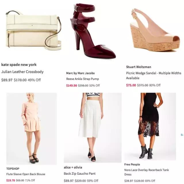This screenshot has height=184, width=184.
Task: Open the TOPSHOP pink blouse model photo
Action: pos(32,129)
